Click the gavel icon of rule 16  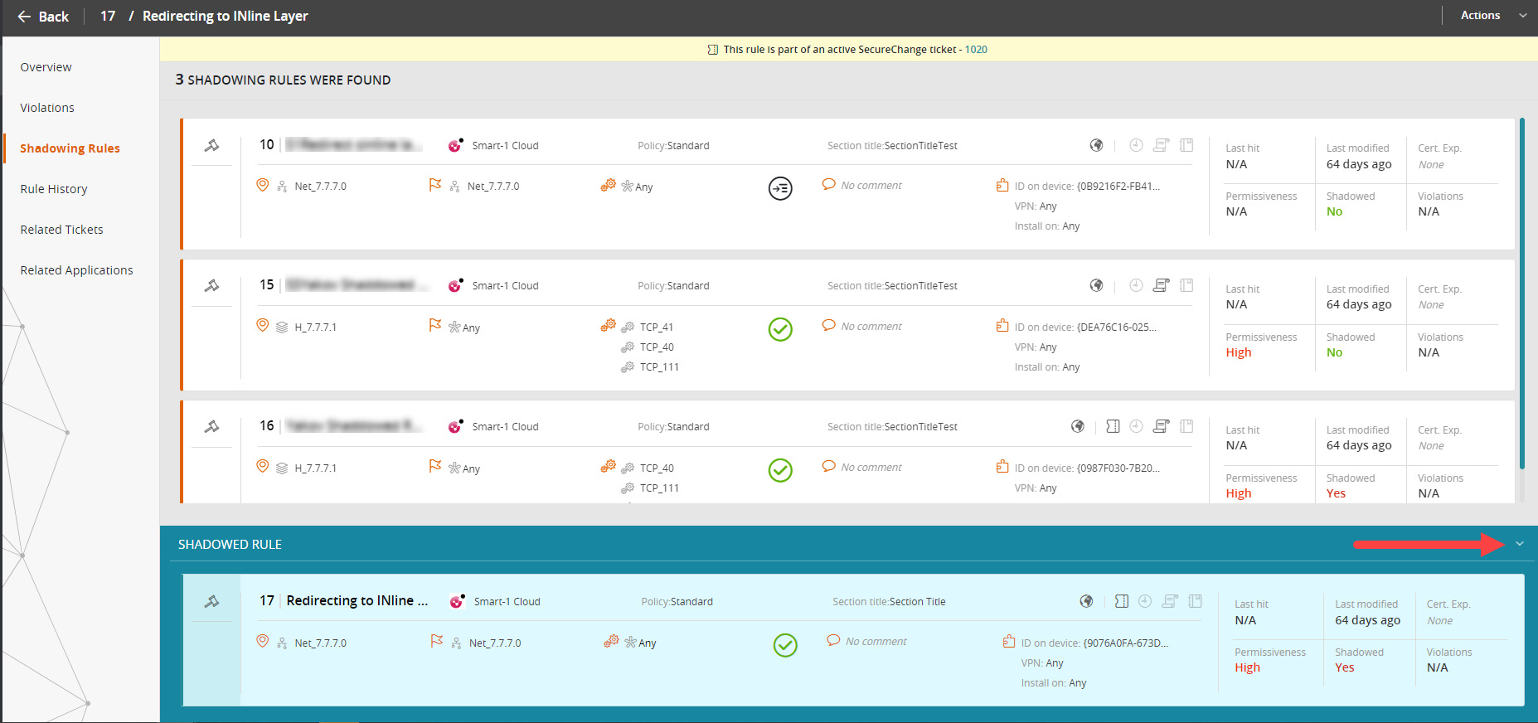click(x=211, y=426)
